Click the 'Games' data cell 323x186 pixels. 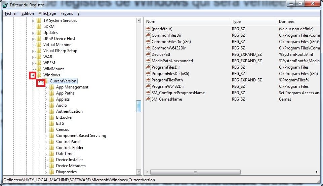pos(285,99)
